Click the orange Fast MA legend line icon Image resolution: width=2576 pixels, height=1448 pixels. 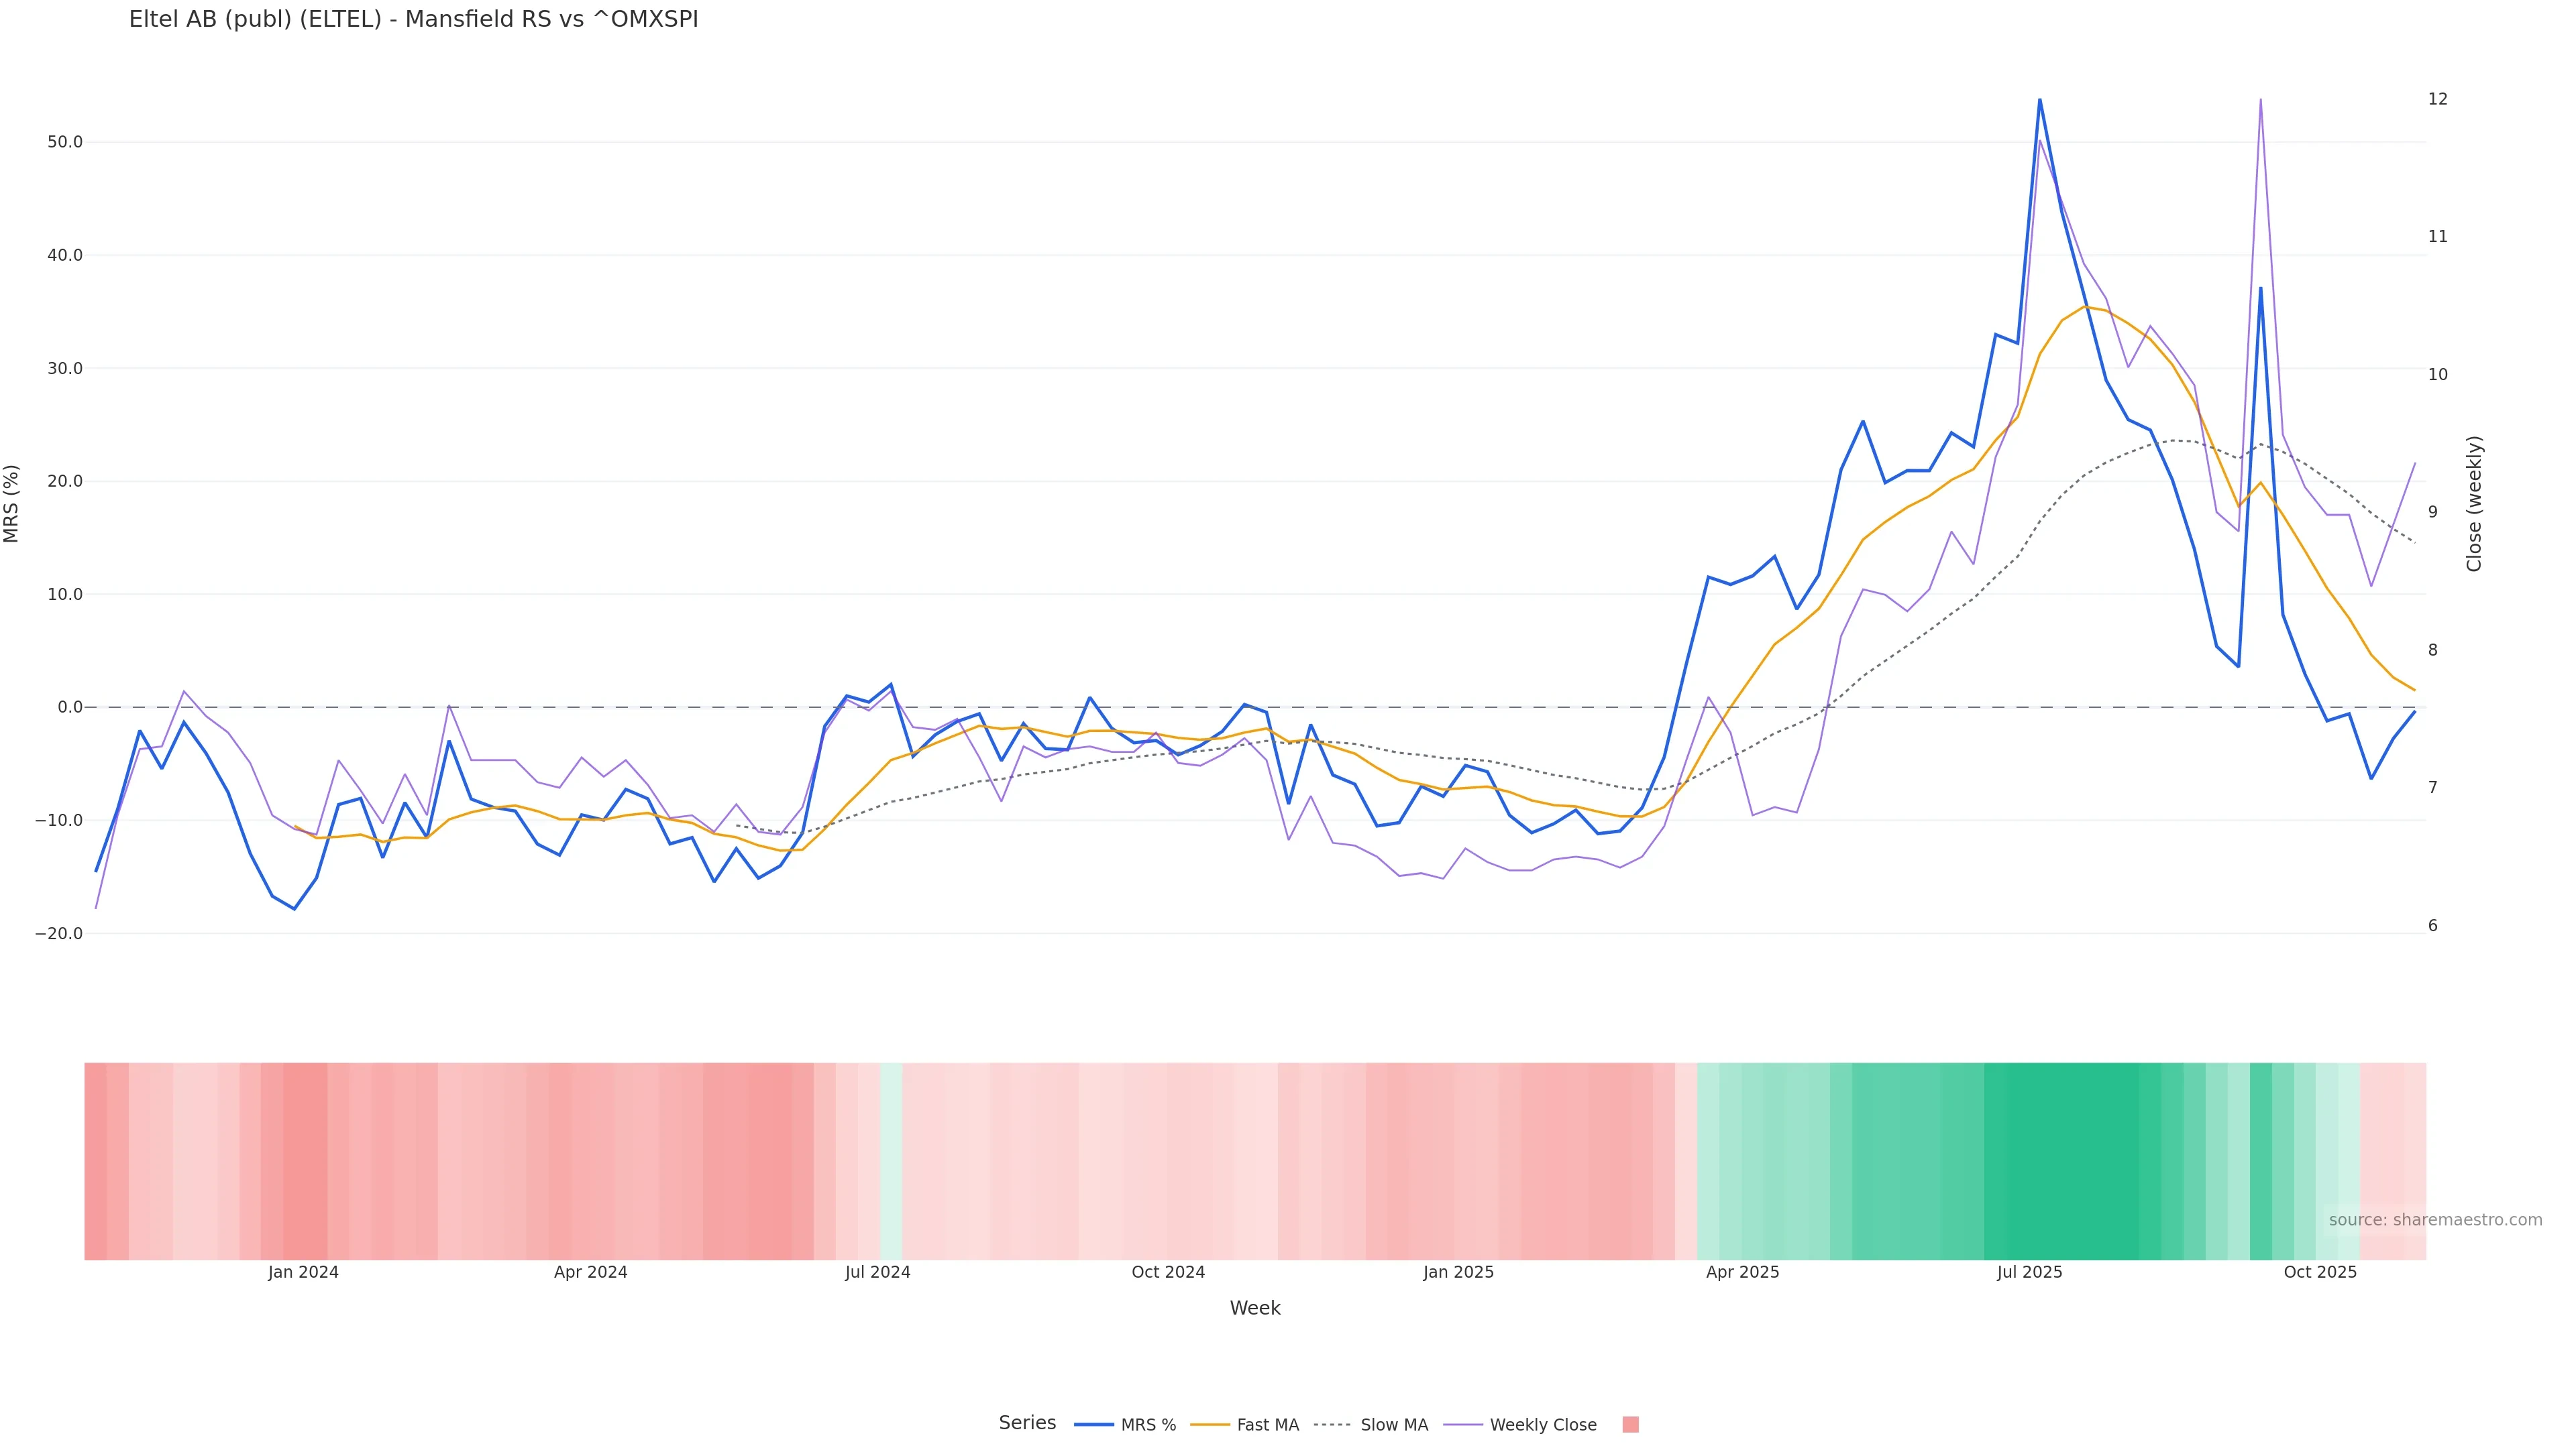(1210, 1425)
